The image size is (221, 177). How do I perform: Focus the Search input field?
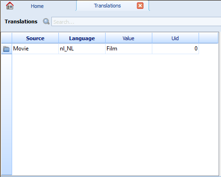pyautogui.click(x=136, y=21)
